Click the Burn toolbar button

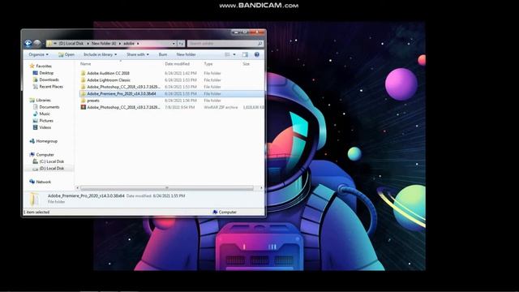163,54
